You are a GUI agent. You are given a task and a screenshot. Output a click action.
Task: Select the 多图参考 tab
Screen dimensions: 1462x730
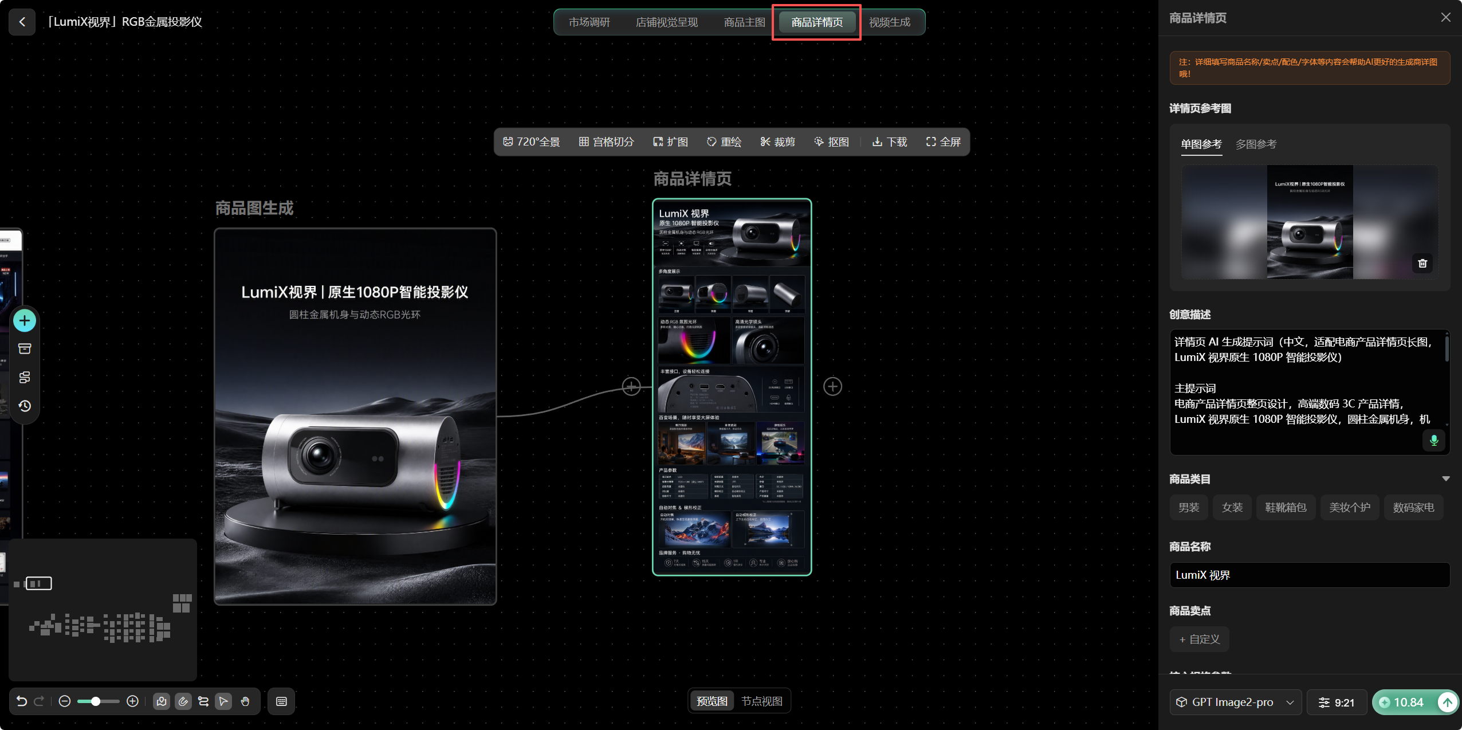click(x=1256, y=144)
